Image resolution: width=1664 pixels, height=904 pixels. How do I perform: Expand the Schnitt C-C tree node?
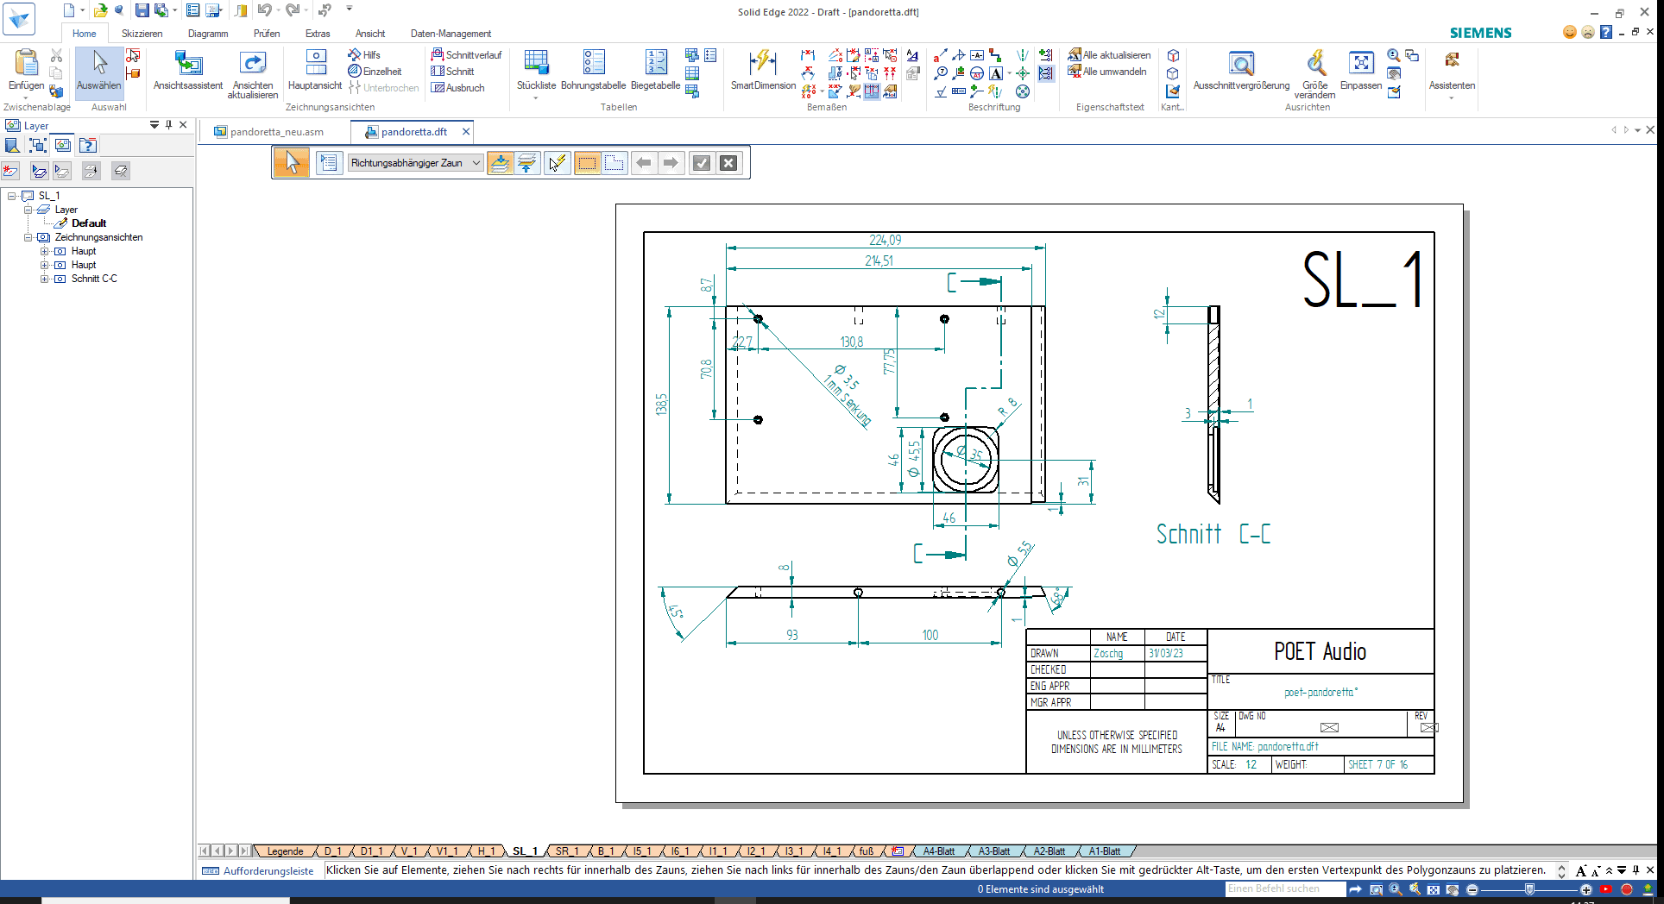click(x=44, y=279)
